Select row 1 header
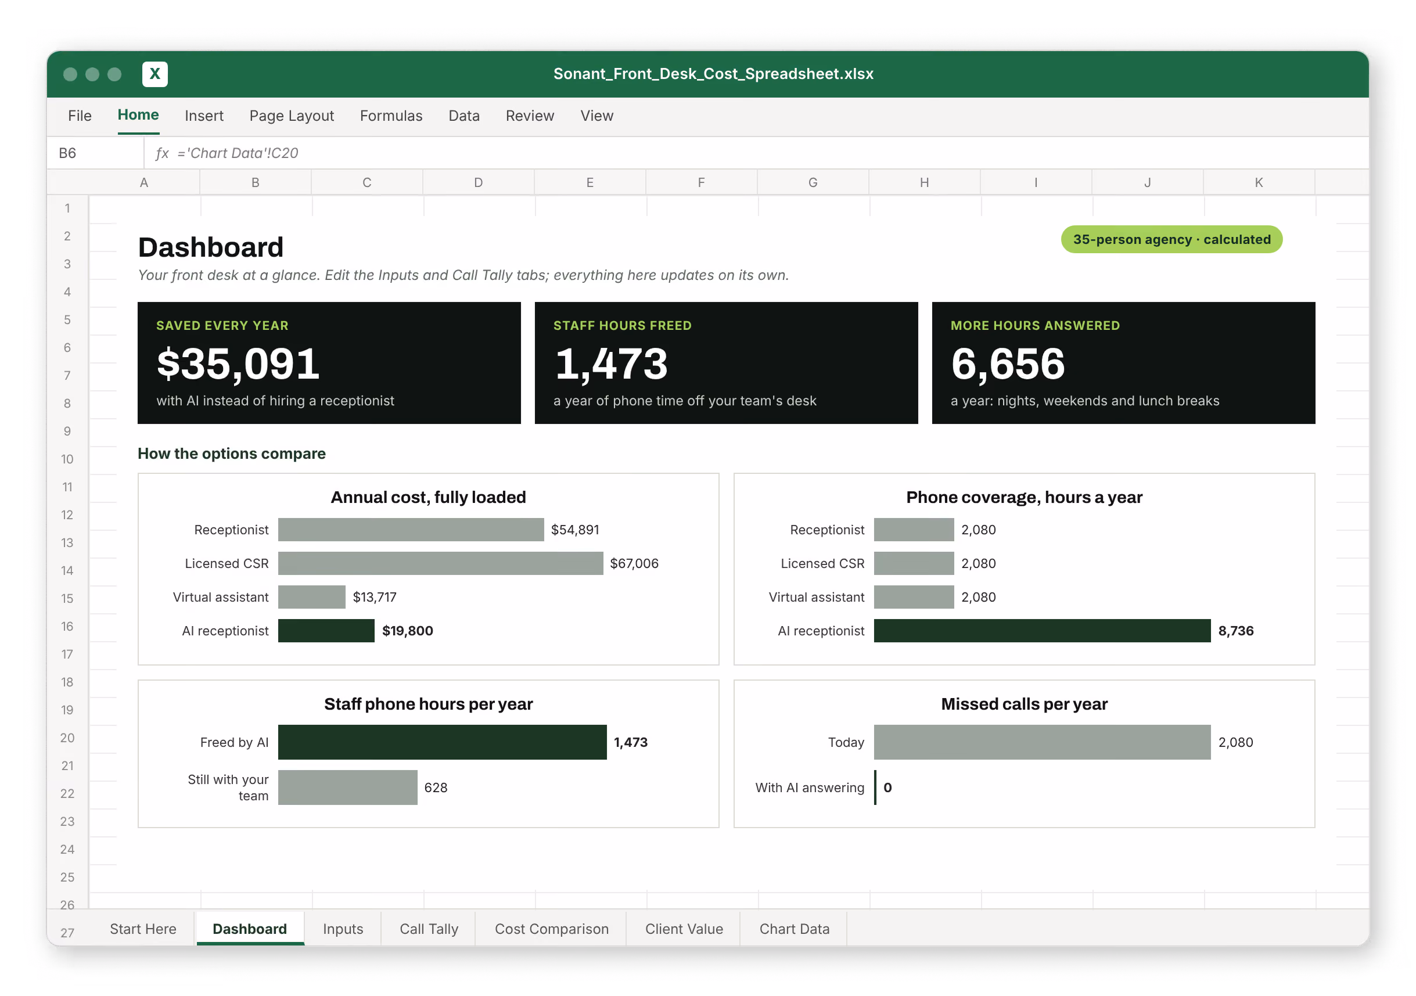The height and width of the screenshot is (996, 1416). click(67, 208)
